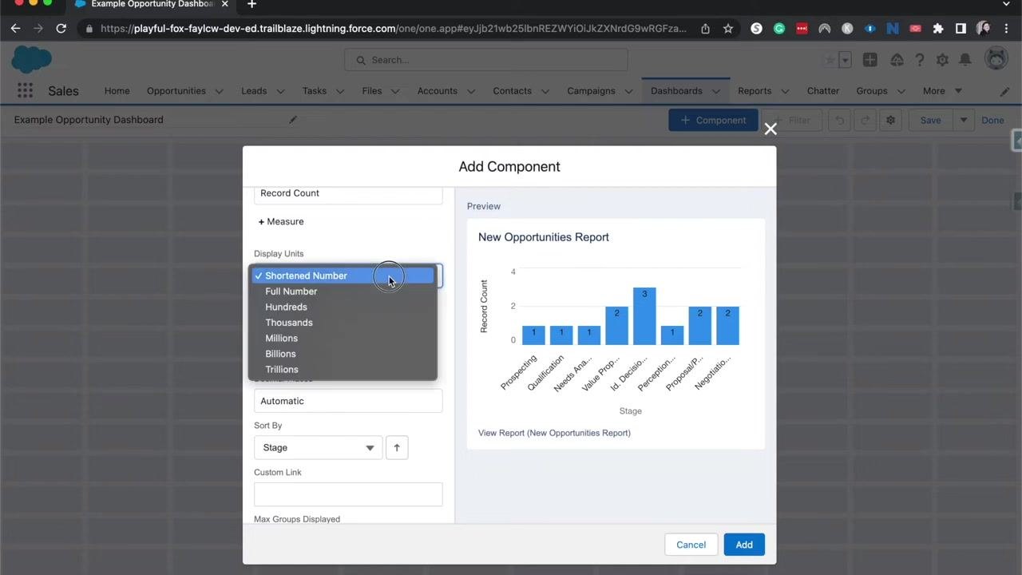Click the dashboard Undo arrow
Viewport: 1022px width, 575px height.
click(x=839, y=121)
